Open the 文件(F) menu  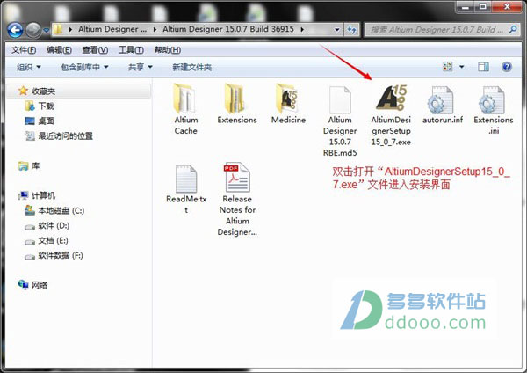24,50
